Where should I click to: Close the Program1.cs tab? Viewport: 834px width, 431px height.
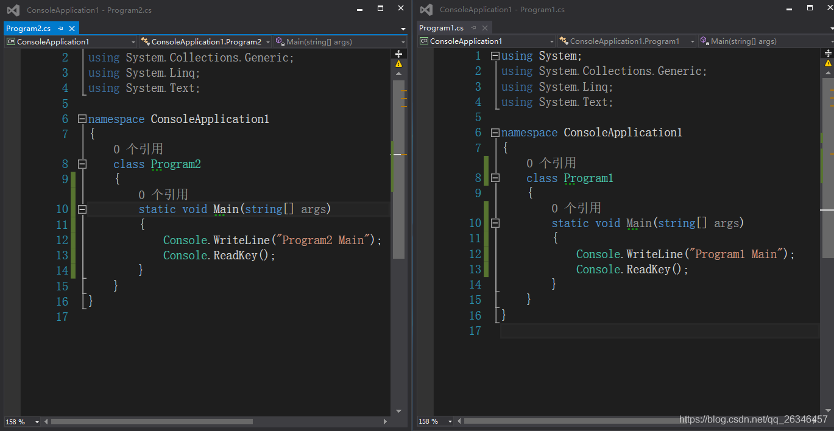[x=485, y=28]
